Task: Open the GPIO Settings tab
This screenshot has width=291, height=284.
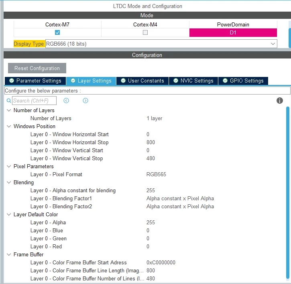Action: [243, 81]
